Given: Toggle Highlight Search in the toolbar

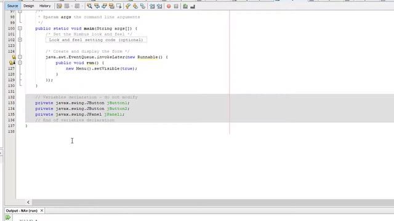Looking at the screenshot, I should (111, 6).
